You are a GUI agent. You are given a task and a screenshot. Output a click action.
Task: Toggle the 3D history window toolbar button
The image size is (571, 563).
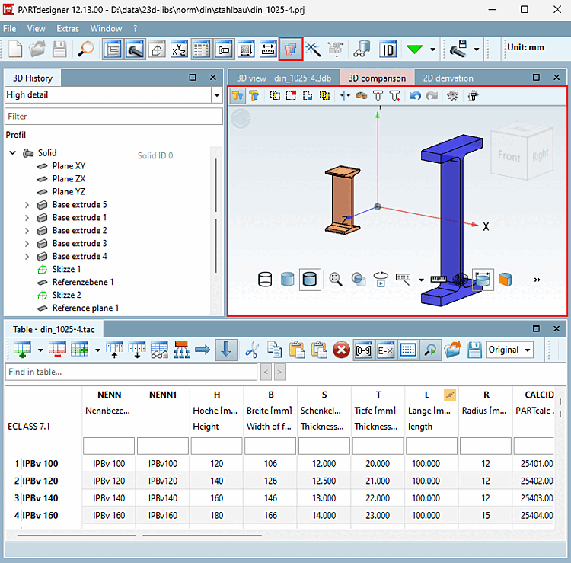pos(113,50)
